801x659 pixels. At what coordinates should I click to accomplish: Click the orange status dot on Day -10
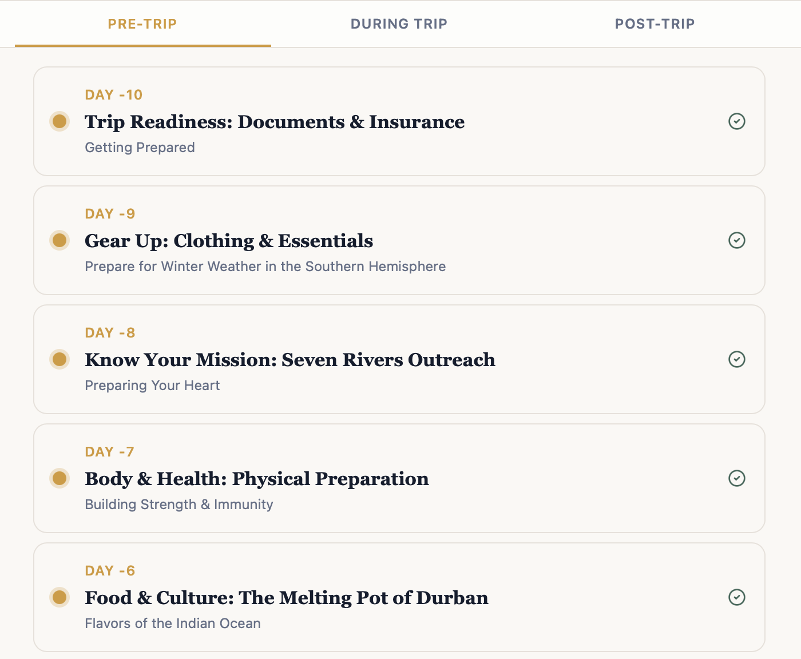[59, 121]
